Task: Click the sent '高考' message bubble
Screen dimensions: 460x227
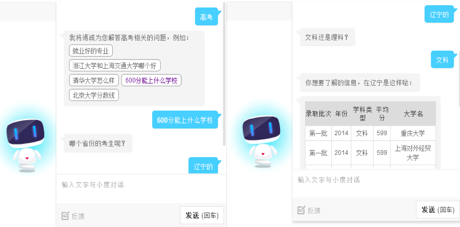Action: click(206, 17)
